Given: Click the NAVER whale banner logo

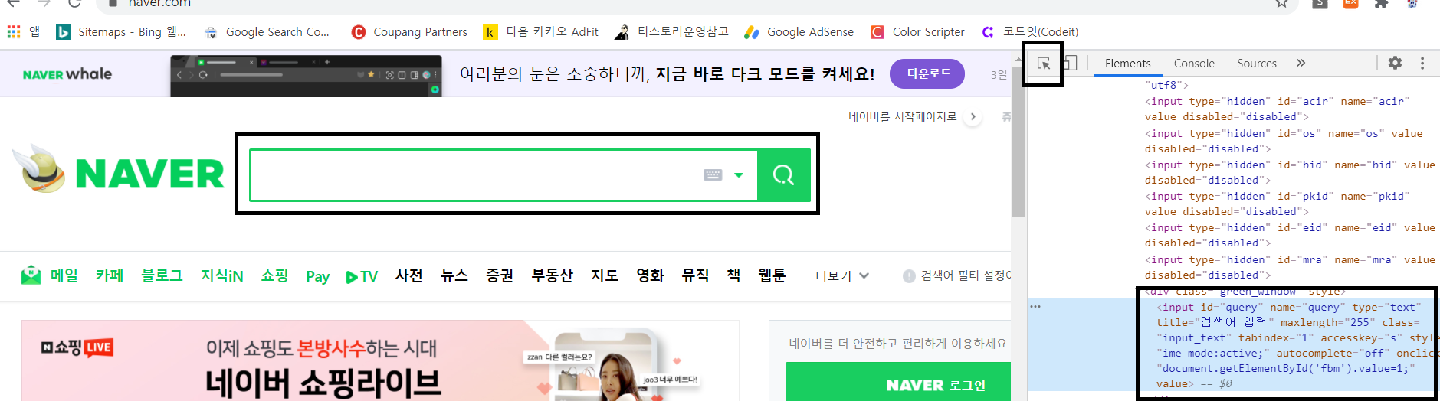Looking at the screenshot, I should (67, 74).
